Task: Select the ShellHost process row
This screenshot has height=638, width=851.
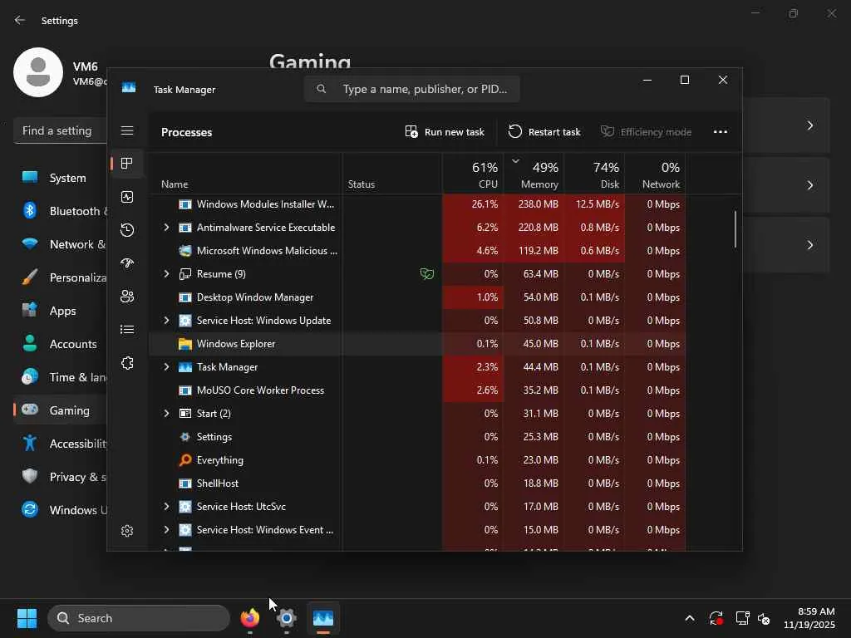Action: 417,483
